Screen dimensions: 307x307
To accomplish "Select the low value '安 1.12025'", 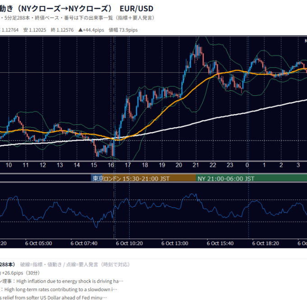I will (x=35, y=30).
